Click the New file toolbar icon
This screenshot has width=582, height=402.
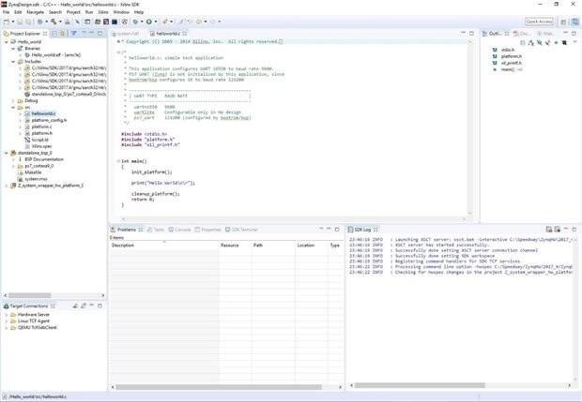(8, 21)
